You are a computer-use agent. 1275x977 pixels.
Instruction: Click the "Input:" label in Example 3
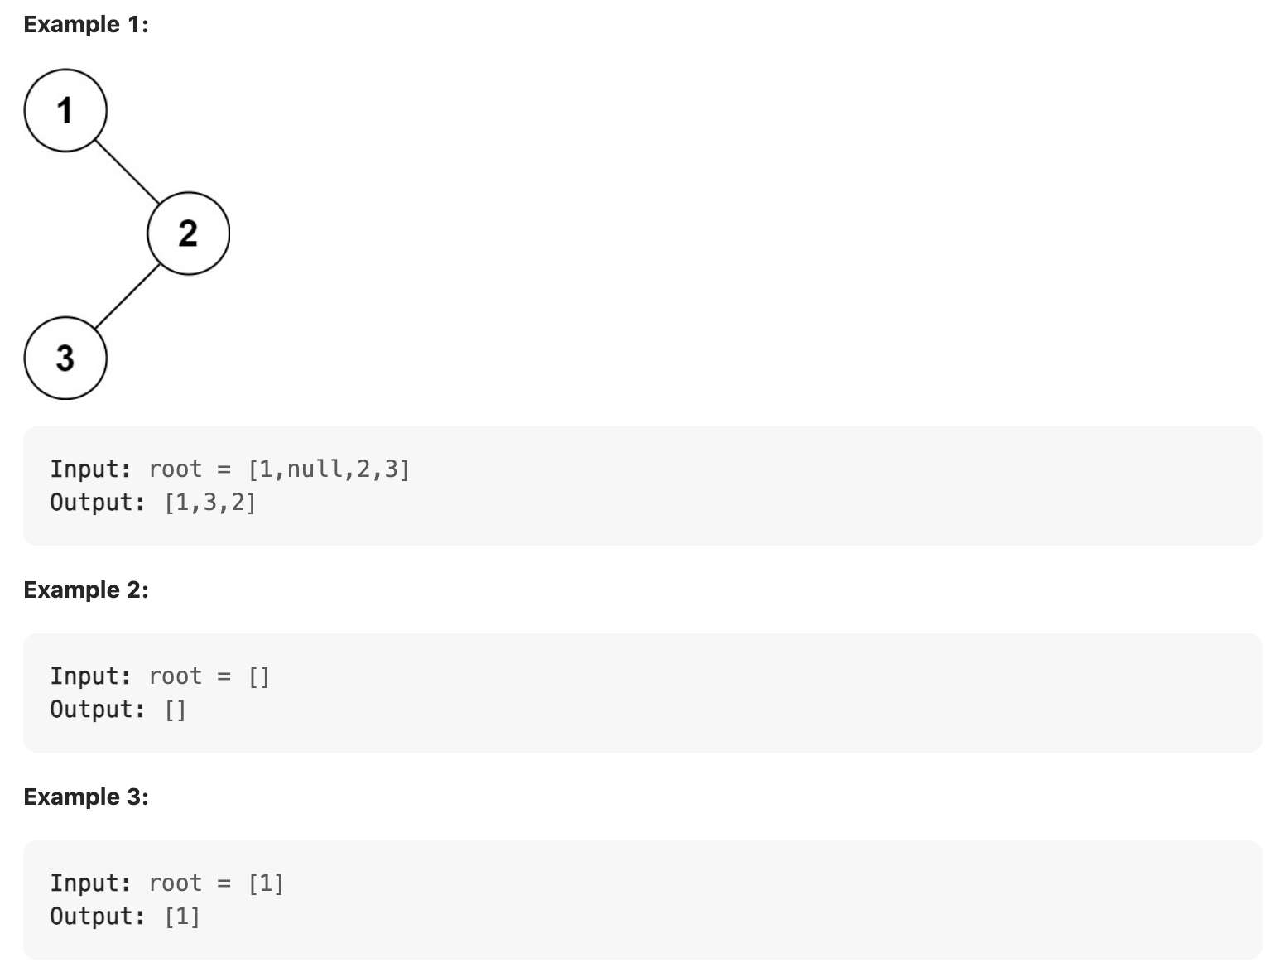[x=91, y=883]
